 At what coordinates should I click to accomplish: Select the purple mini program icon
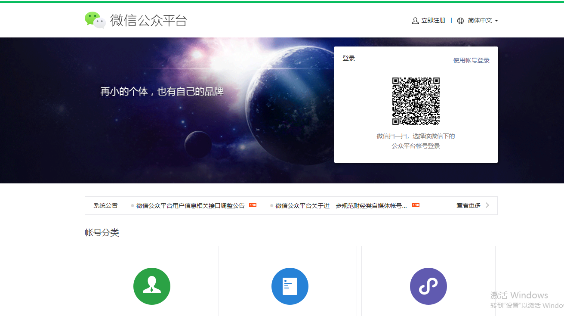click(x=428, y=286)
